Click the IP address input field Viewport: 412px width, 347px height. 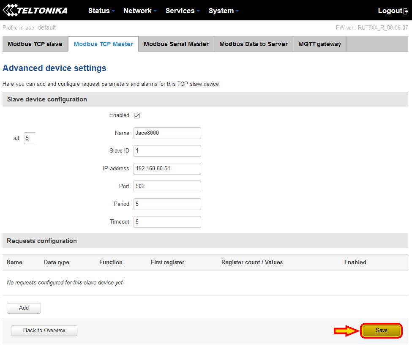point(167,169)
